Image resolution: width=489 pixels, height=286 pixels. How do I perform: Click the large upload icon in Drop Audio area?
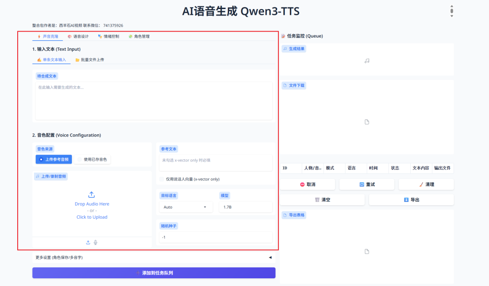(92, 194)
